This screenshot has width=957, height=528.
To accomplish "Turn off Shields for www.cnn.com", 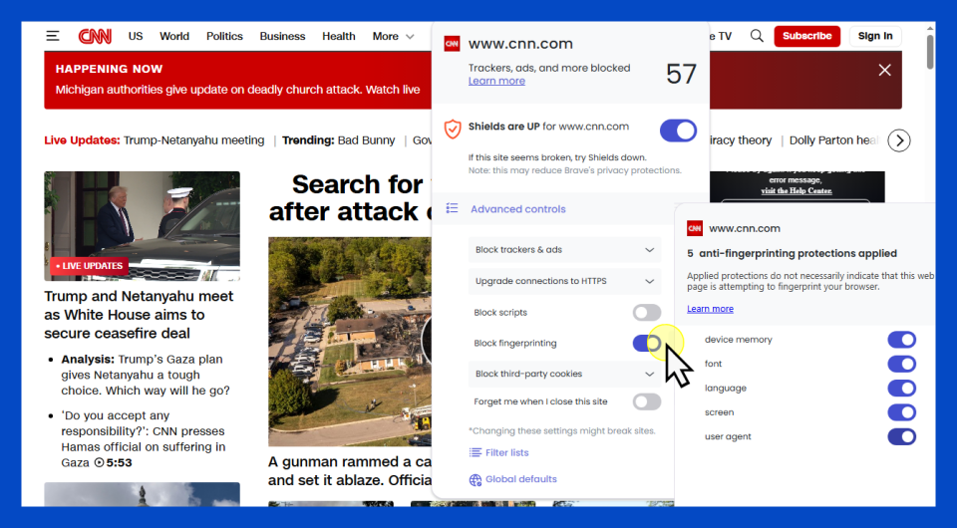I will [x=678, y=130].
